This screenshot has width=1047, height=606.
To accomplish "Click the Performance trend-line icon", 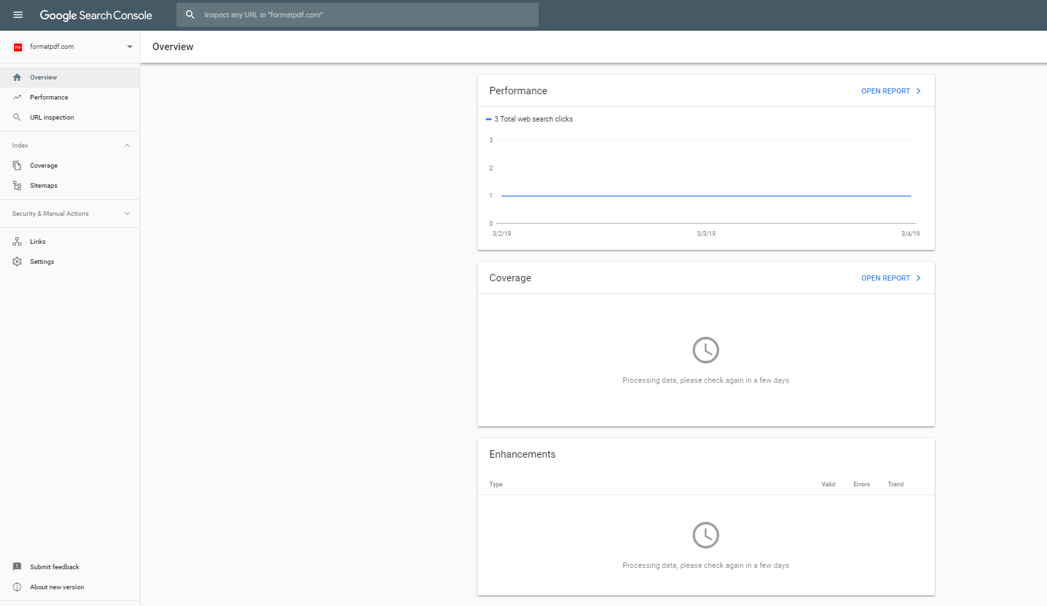I will 17,98.
